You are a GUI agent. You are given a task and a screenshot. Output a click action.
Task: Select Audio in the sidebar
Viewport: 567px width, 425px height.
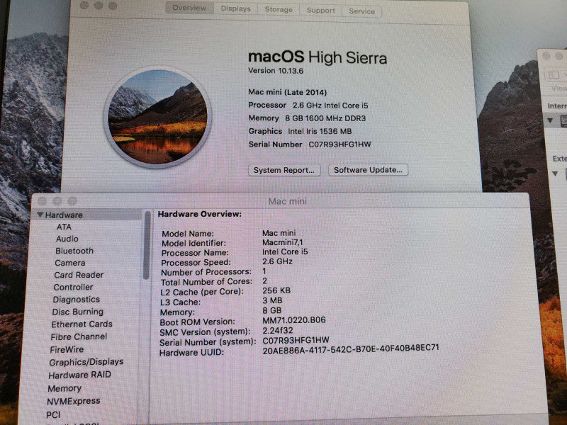point(67,239)
